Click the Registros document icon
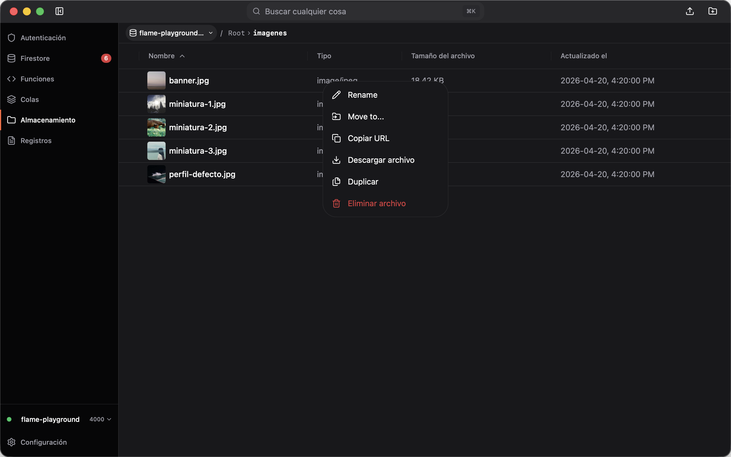Viewport: 731px width, 457px height. pyautogui.click(x=11, y=141)
